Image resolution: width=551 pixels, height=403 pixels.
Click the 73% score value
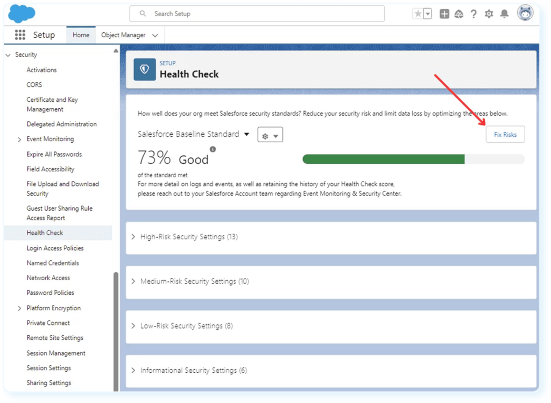pyautogui.click(x=154, y=158)
